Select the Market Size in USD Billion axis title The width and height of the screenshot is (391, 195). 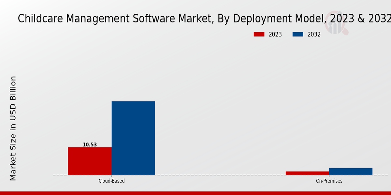(13, 128)
